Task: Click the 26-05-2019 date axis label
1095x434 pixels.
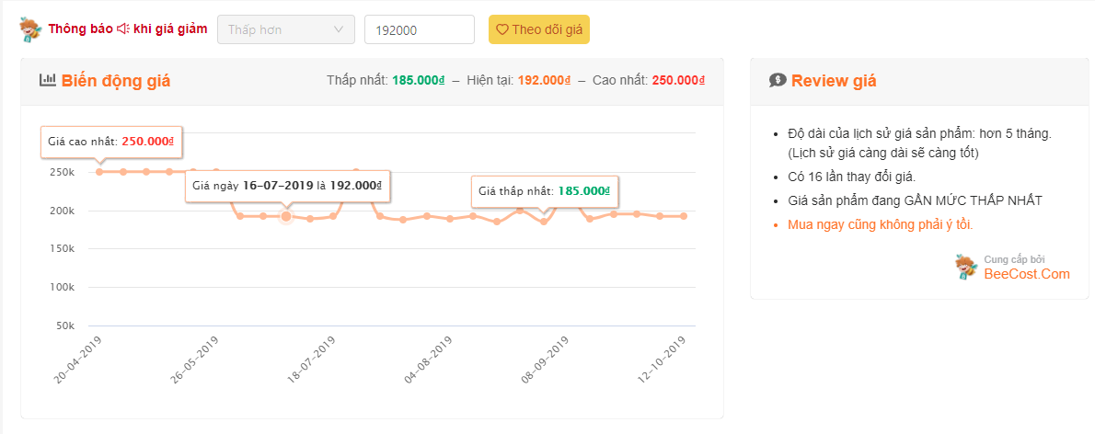Action: coord(195,363)
